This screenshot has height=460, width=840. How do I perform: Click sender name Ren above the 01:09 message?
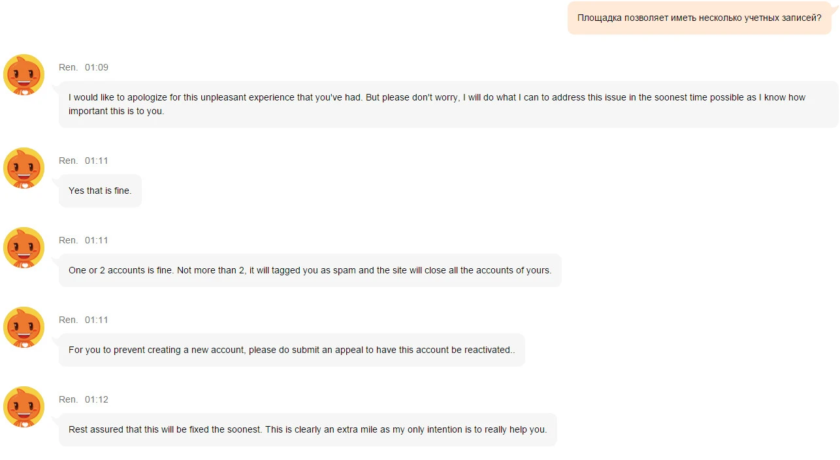(x=68, y=67)
